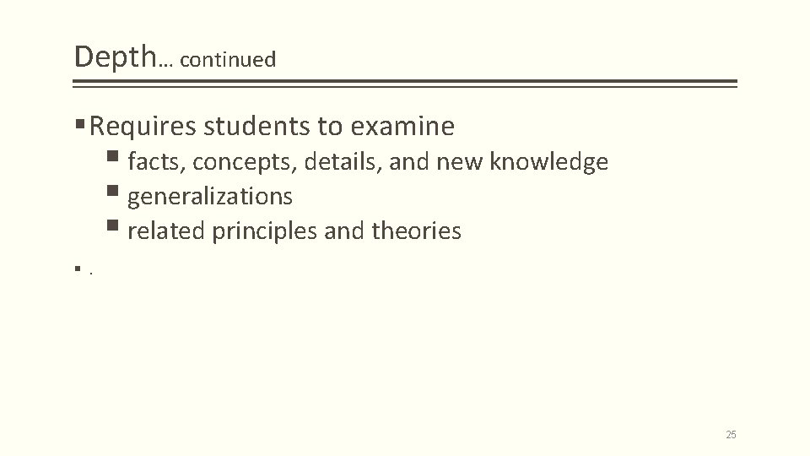Click the period after the small empty bullet

[91, 273]
